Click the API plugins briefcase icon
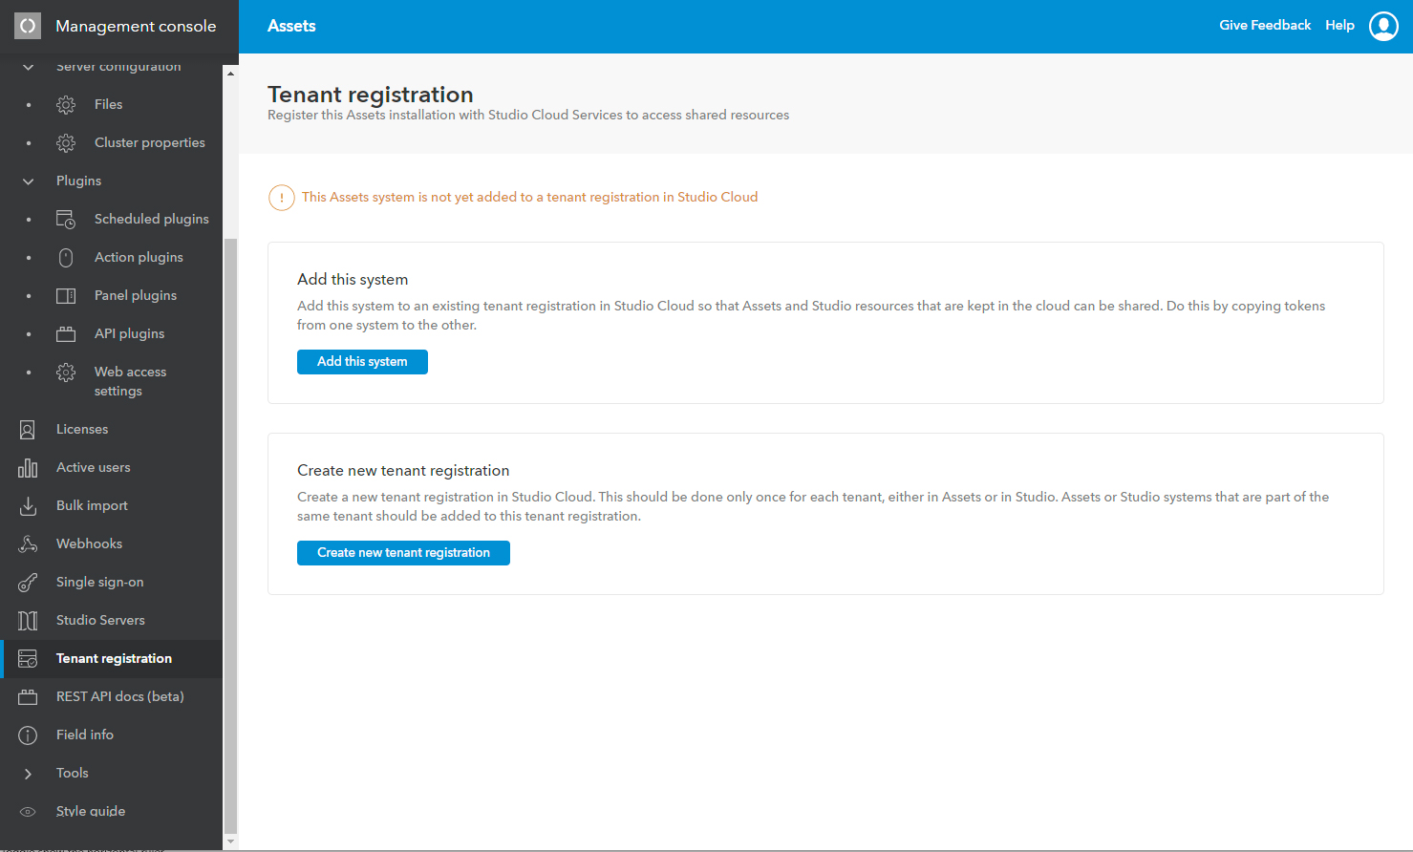Screen dimensions: 1413x852 click(x=65, y=333)
